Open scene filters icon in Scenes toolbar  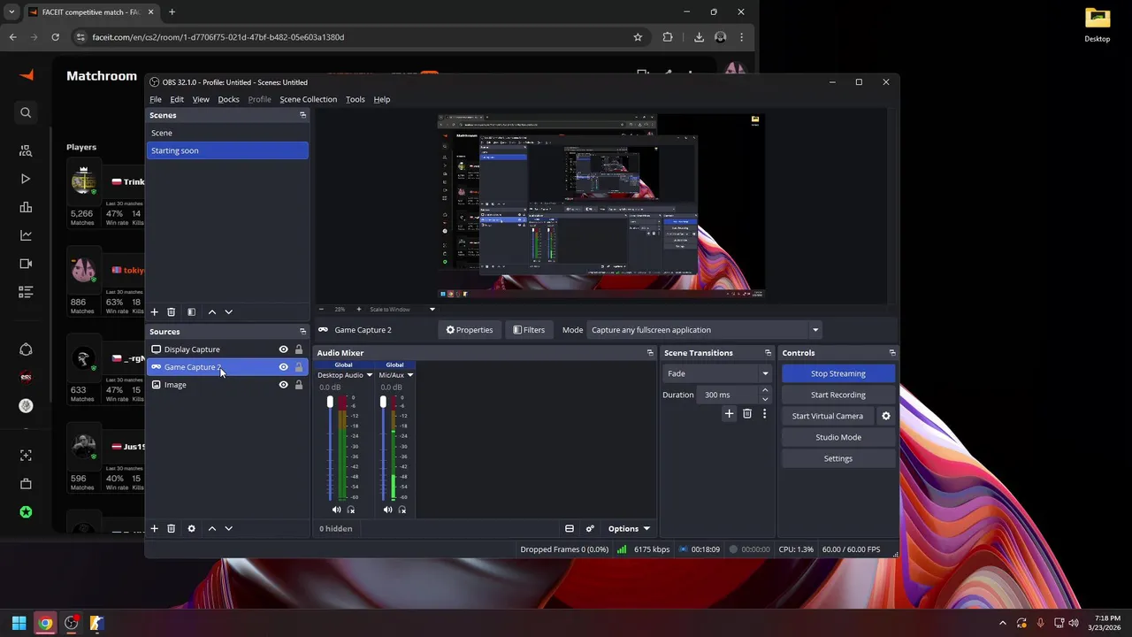coord(191,312)
